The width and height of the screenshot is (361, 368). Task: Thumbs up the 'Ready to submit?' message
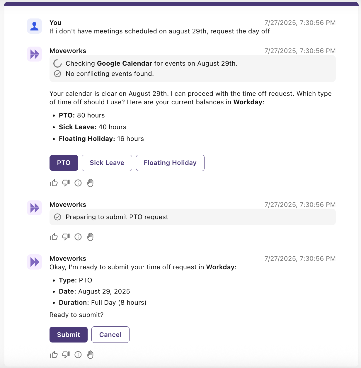tap(54, 355)
